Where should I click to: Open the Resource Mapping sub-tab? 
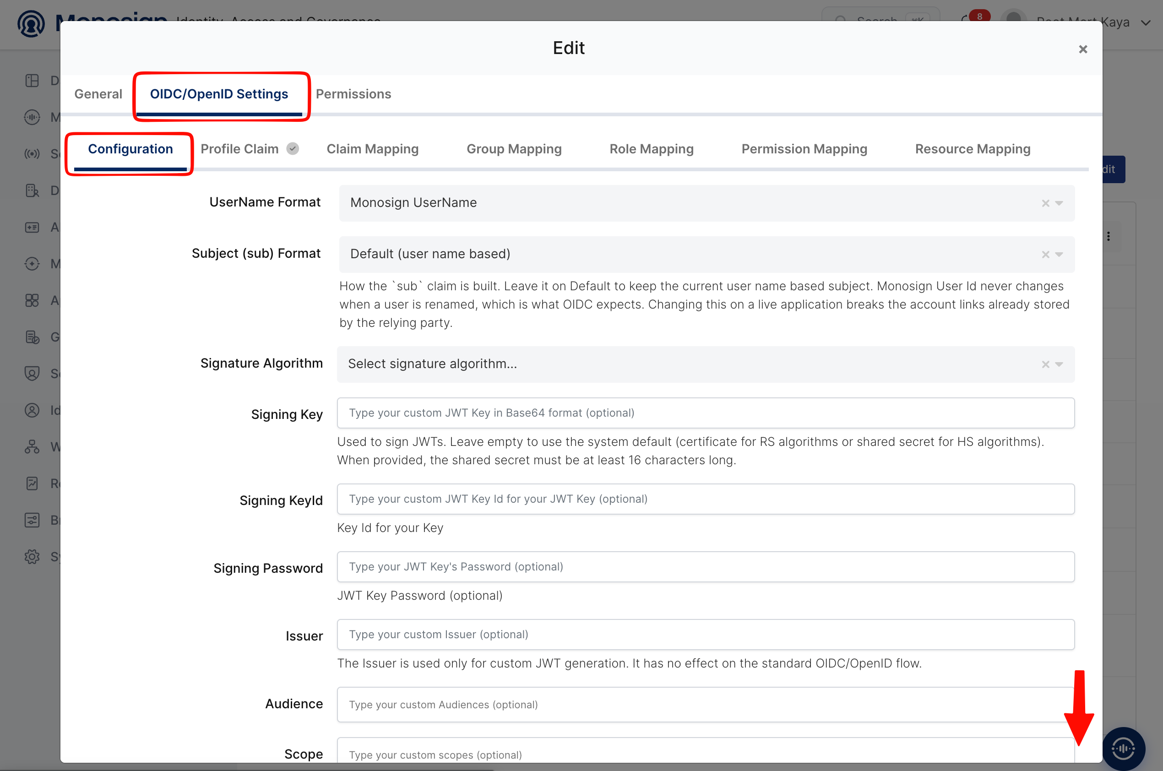(972, 149)
